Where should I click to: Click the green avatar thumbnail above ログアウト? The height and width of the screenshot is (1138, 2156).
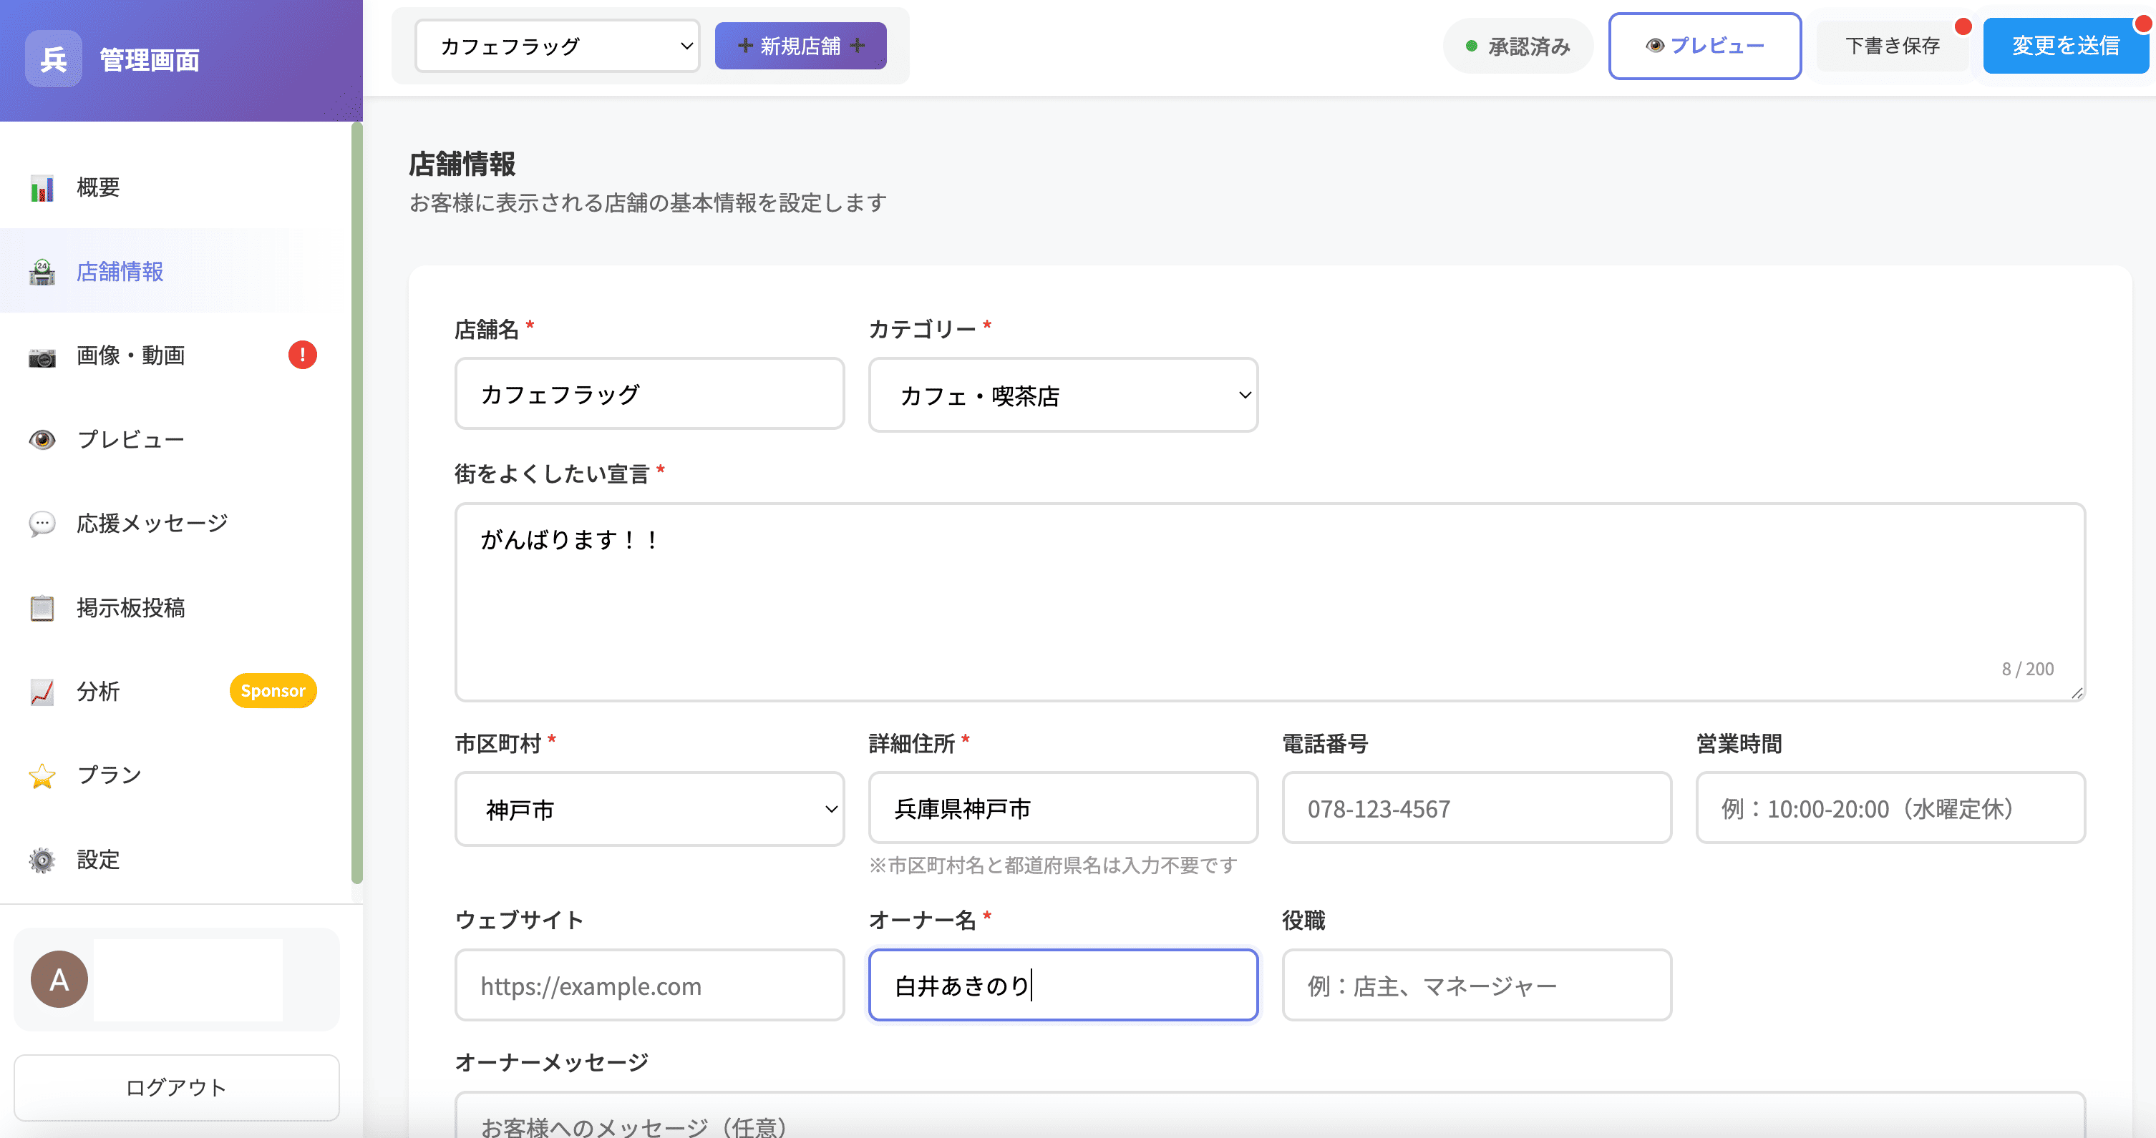coord(188,980)
